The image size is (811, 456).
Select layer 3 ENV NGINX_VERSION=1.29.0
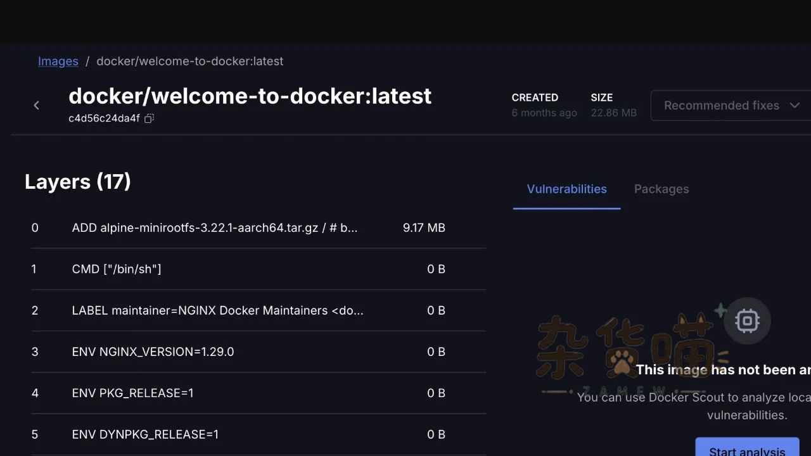tap(259, 351)
